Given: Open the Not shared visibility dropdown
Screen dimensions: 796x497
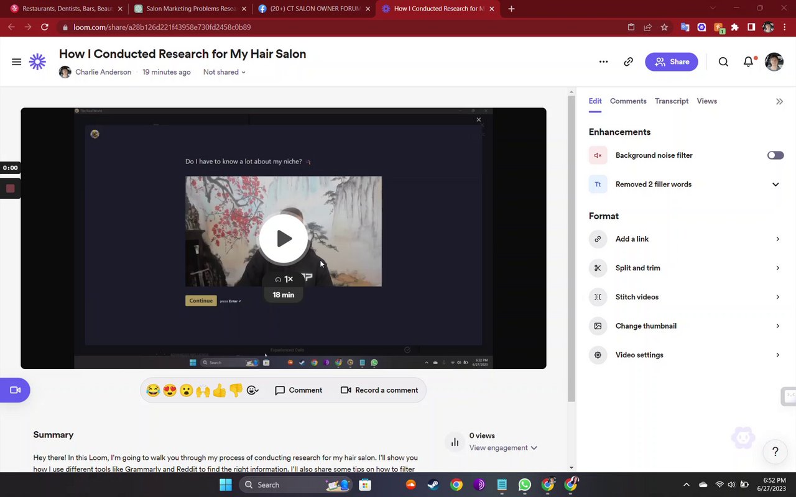Looking at the screenshot, I should click(224, 72).
